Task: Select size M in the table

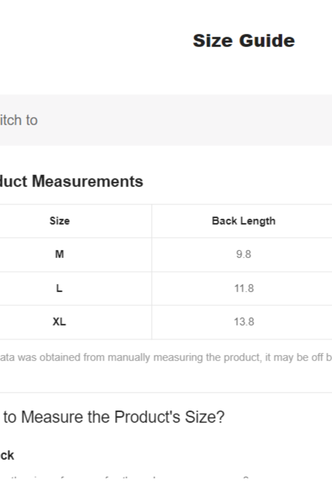Action: [59, 254]
